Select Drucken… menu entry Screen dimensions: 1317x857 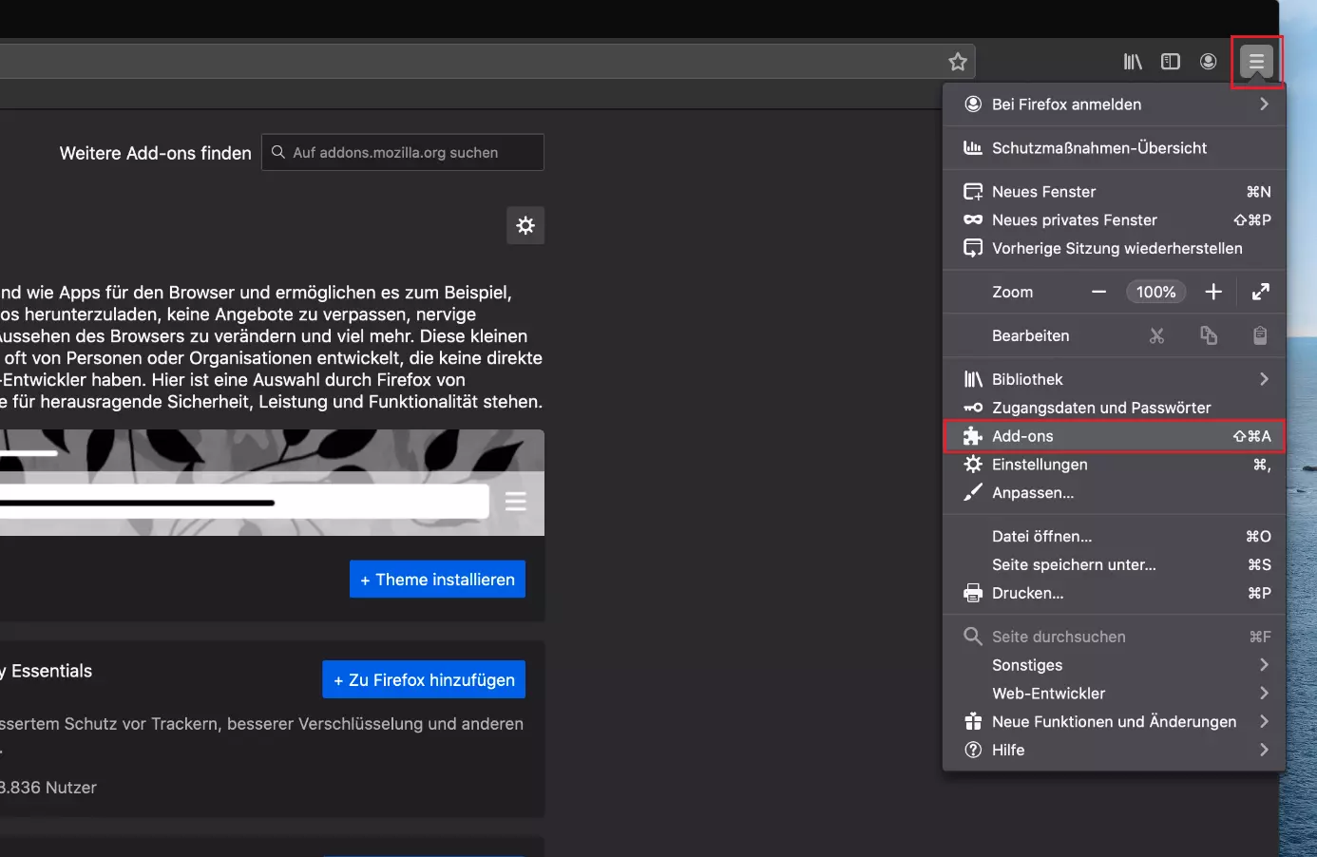coord(1114,594)
